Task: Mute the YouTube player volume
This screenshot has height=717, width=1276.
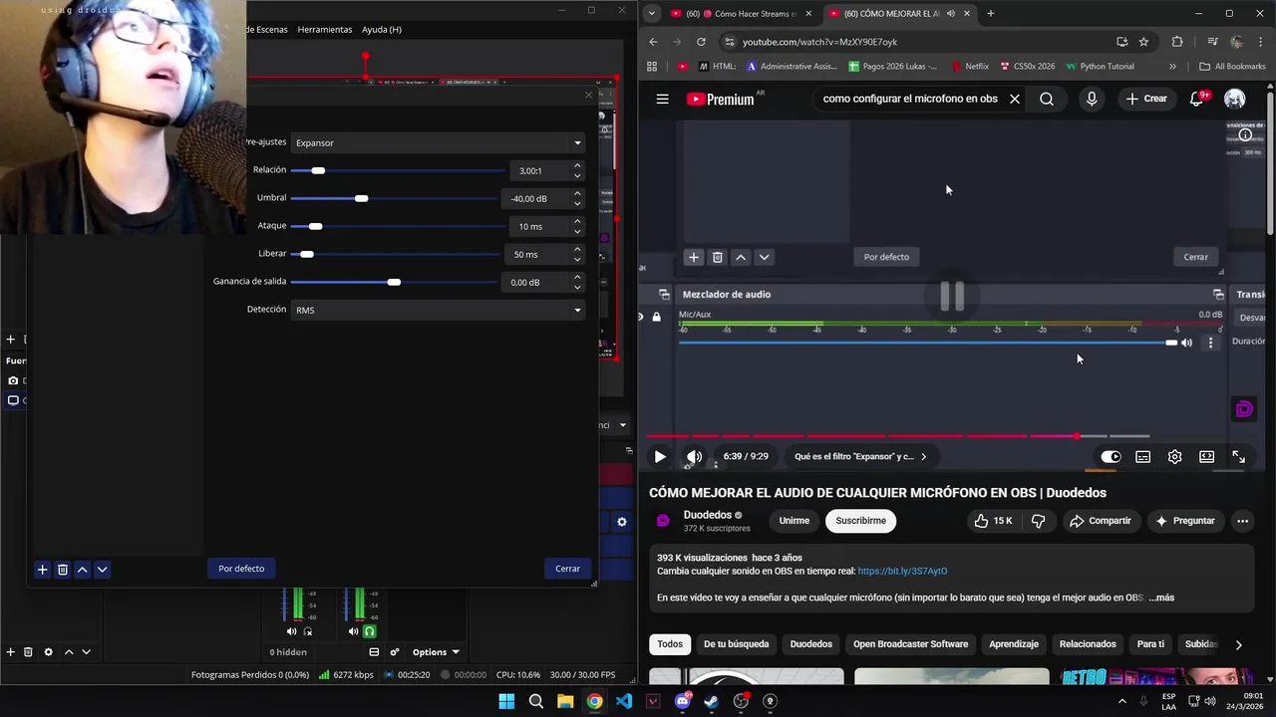Action: click(x=694, y=457)
